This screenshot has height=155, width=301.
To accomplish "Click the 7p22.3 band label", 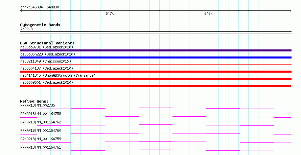I will pos(26,29).
